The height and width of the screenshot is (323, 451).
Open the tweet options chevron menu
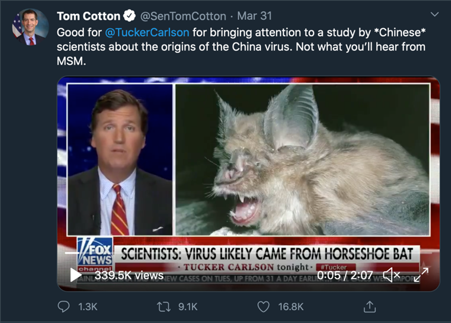point(435,14)
